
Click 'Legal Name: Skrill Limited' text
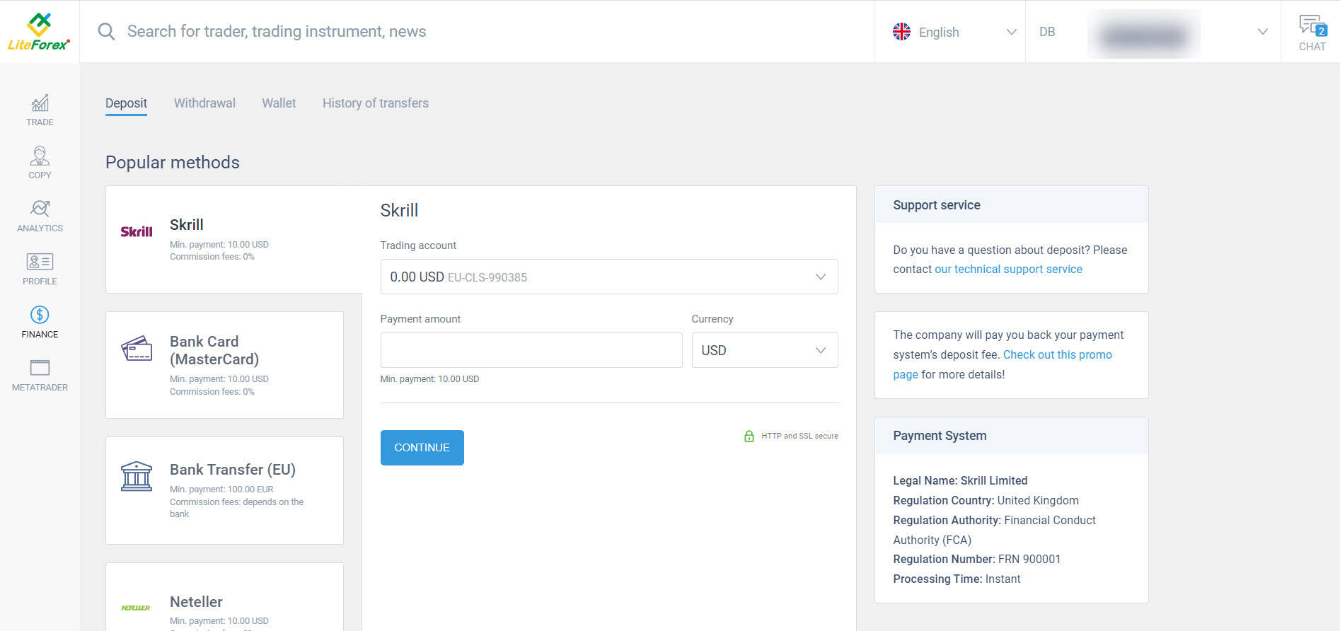coord(960,480)
